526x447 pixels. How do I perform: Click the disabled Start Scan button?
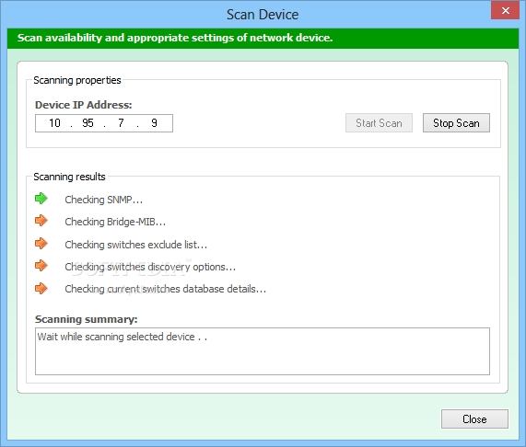pyautogui.click(x=379, y=123)
